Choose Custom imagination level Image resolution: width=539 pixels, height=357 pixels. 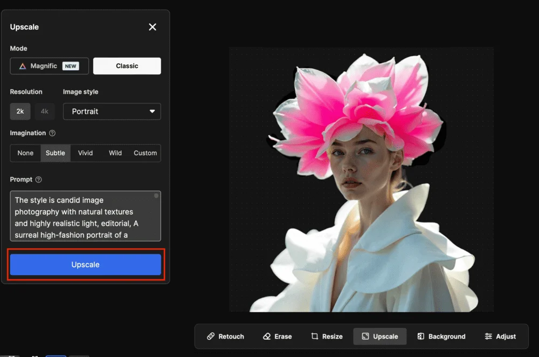[145, 153]
